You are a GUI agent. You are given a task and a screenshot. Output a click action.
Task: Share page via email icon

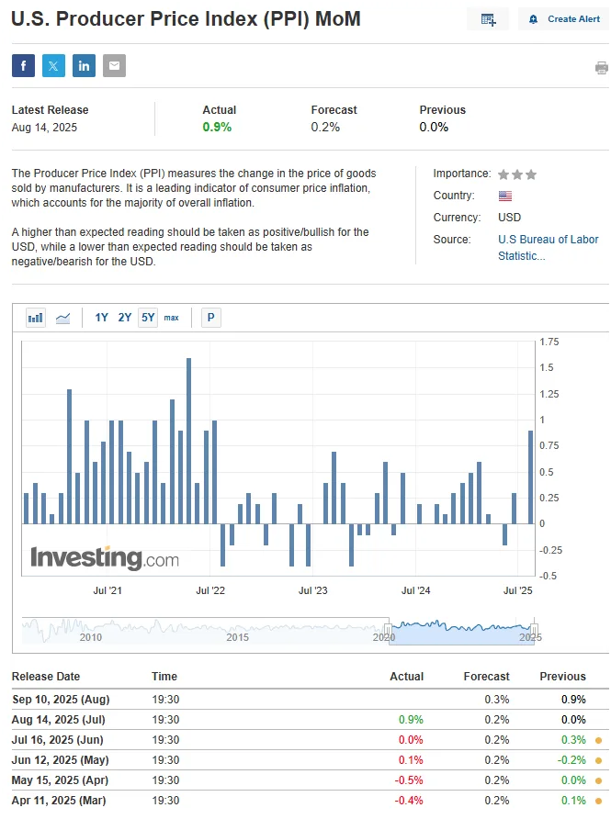[x=114, y=66]
